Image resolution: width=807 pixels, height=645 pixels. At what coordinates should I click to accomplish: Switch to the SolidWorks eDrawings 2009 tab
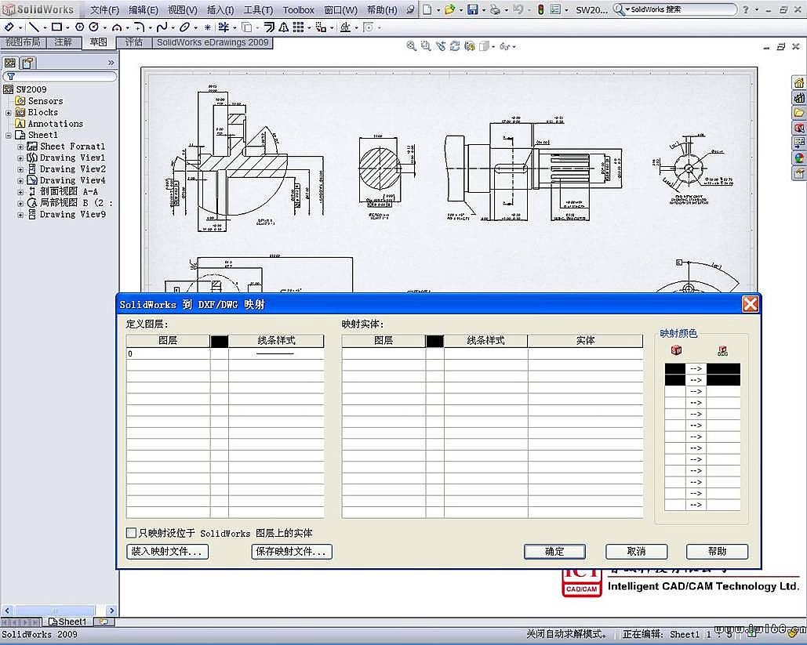(213, 42)
